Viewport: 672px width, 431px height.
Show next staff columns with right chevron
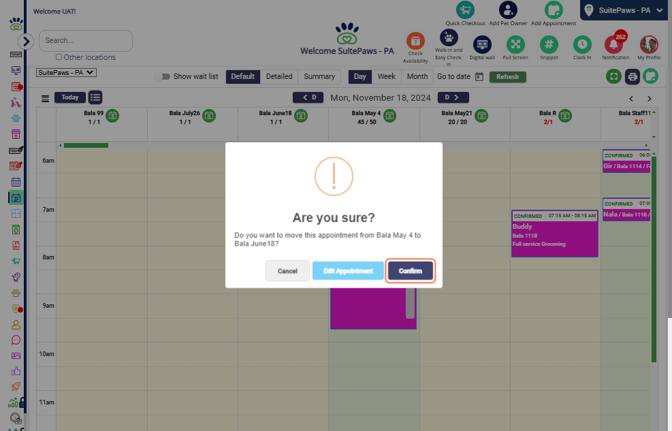pyautogui.click(x=650, y=99)
